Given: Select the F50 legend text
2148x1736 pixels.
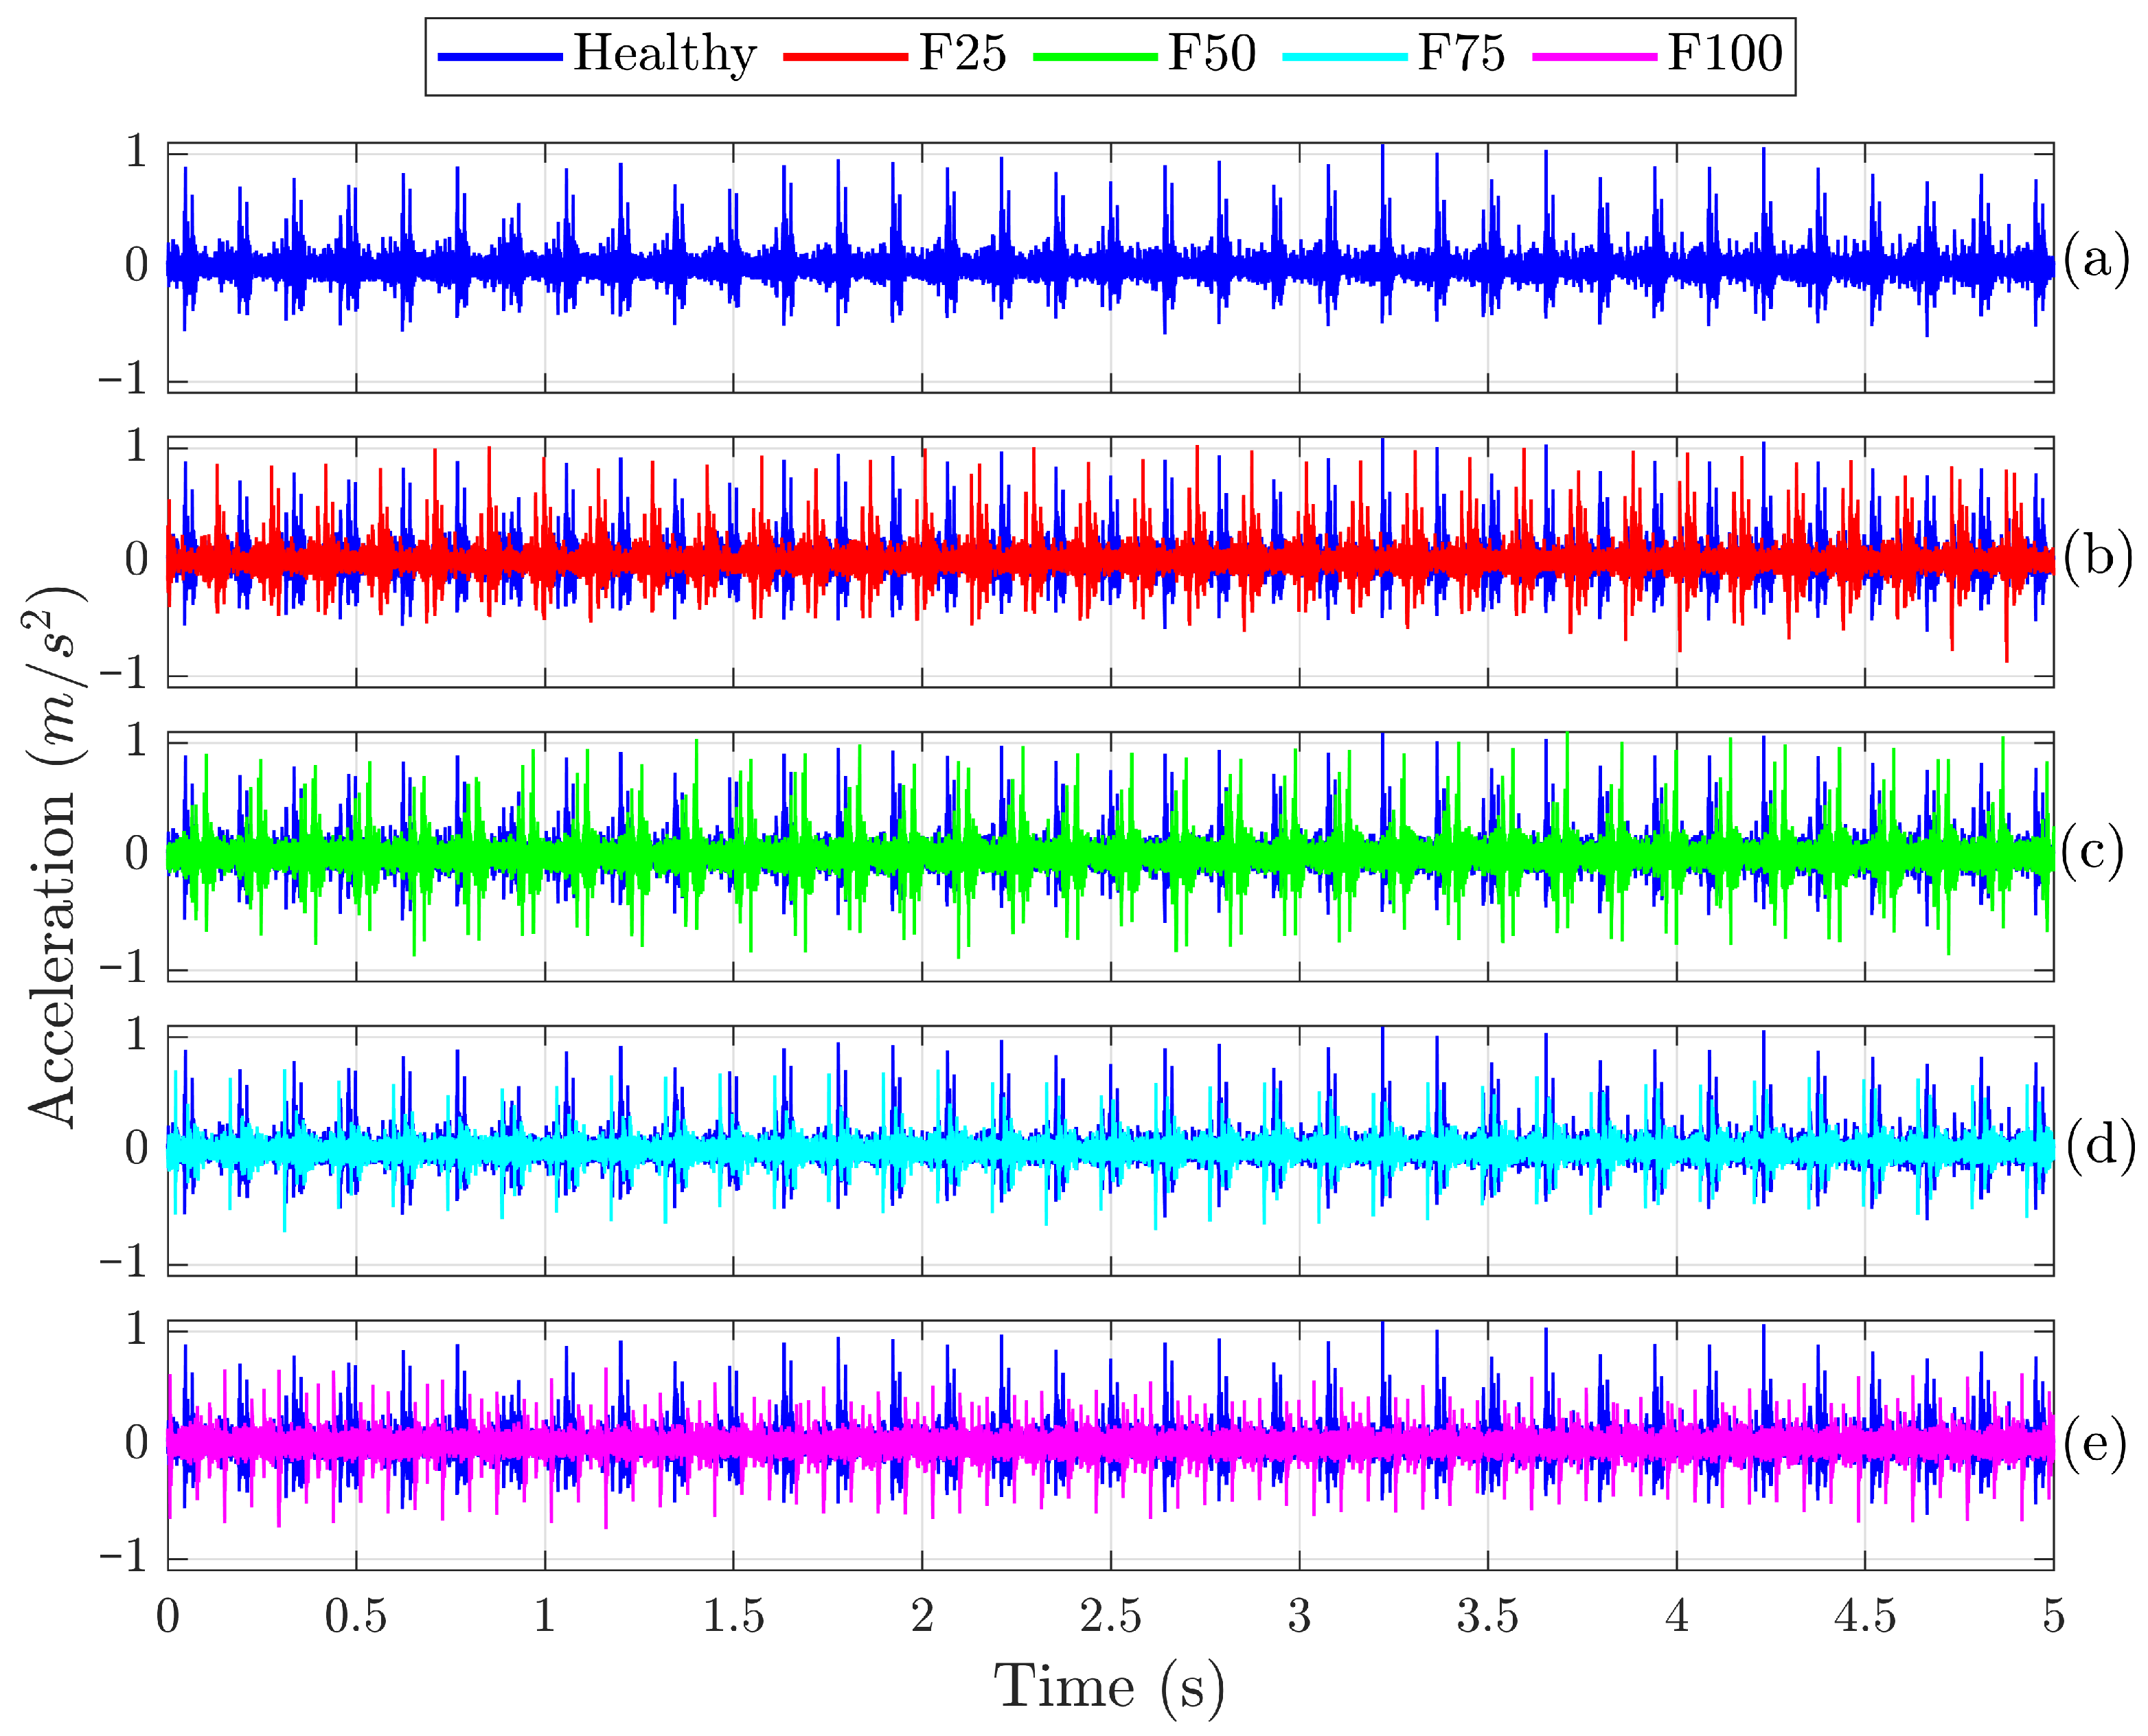Looking at the screenshot, I should [1213, 53].
